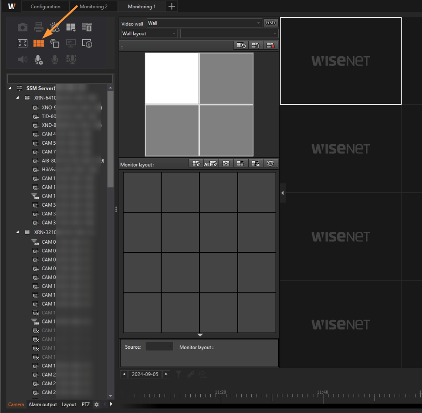422x413 pixels.
Task: Click the erase selected monitor tile icon
Action: click(x=196, y=163)
